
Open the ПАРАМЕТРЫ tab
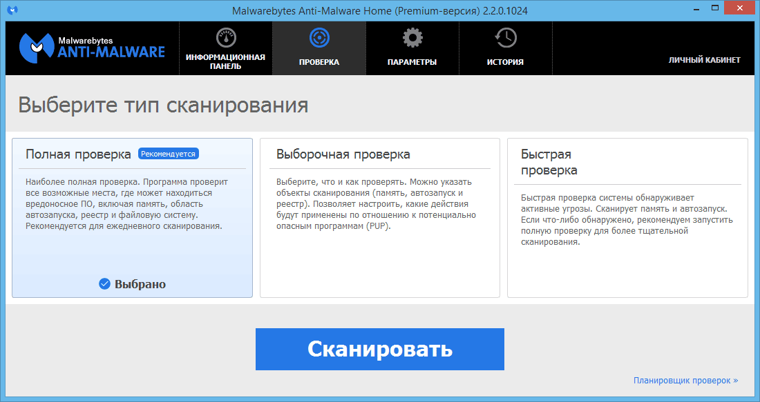(x=412, y=48)
